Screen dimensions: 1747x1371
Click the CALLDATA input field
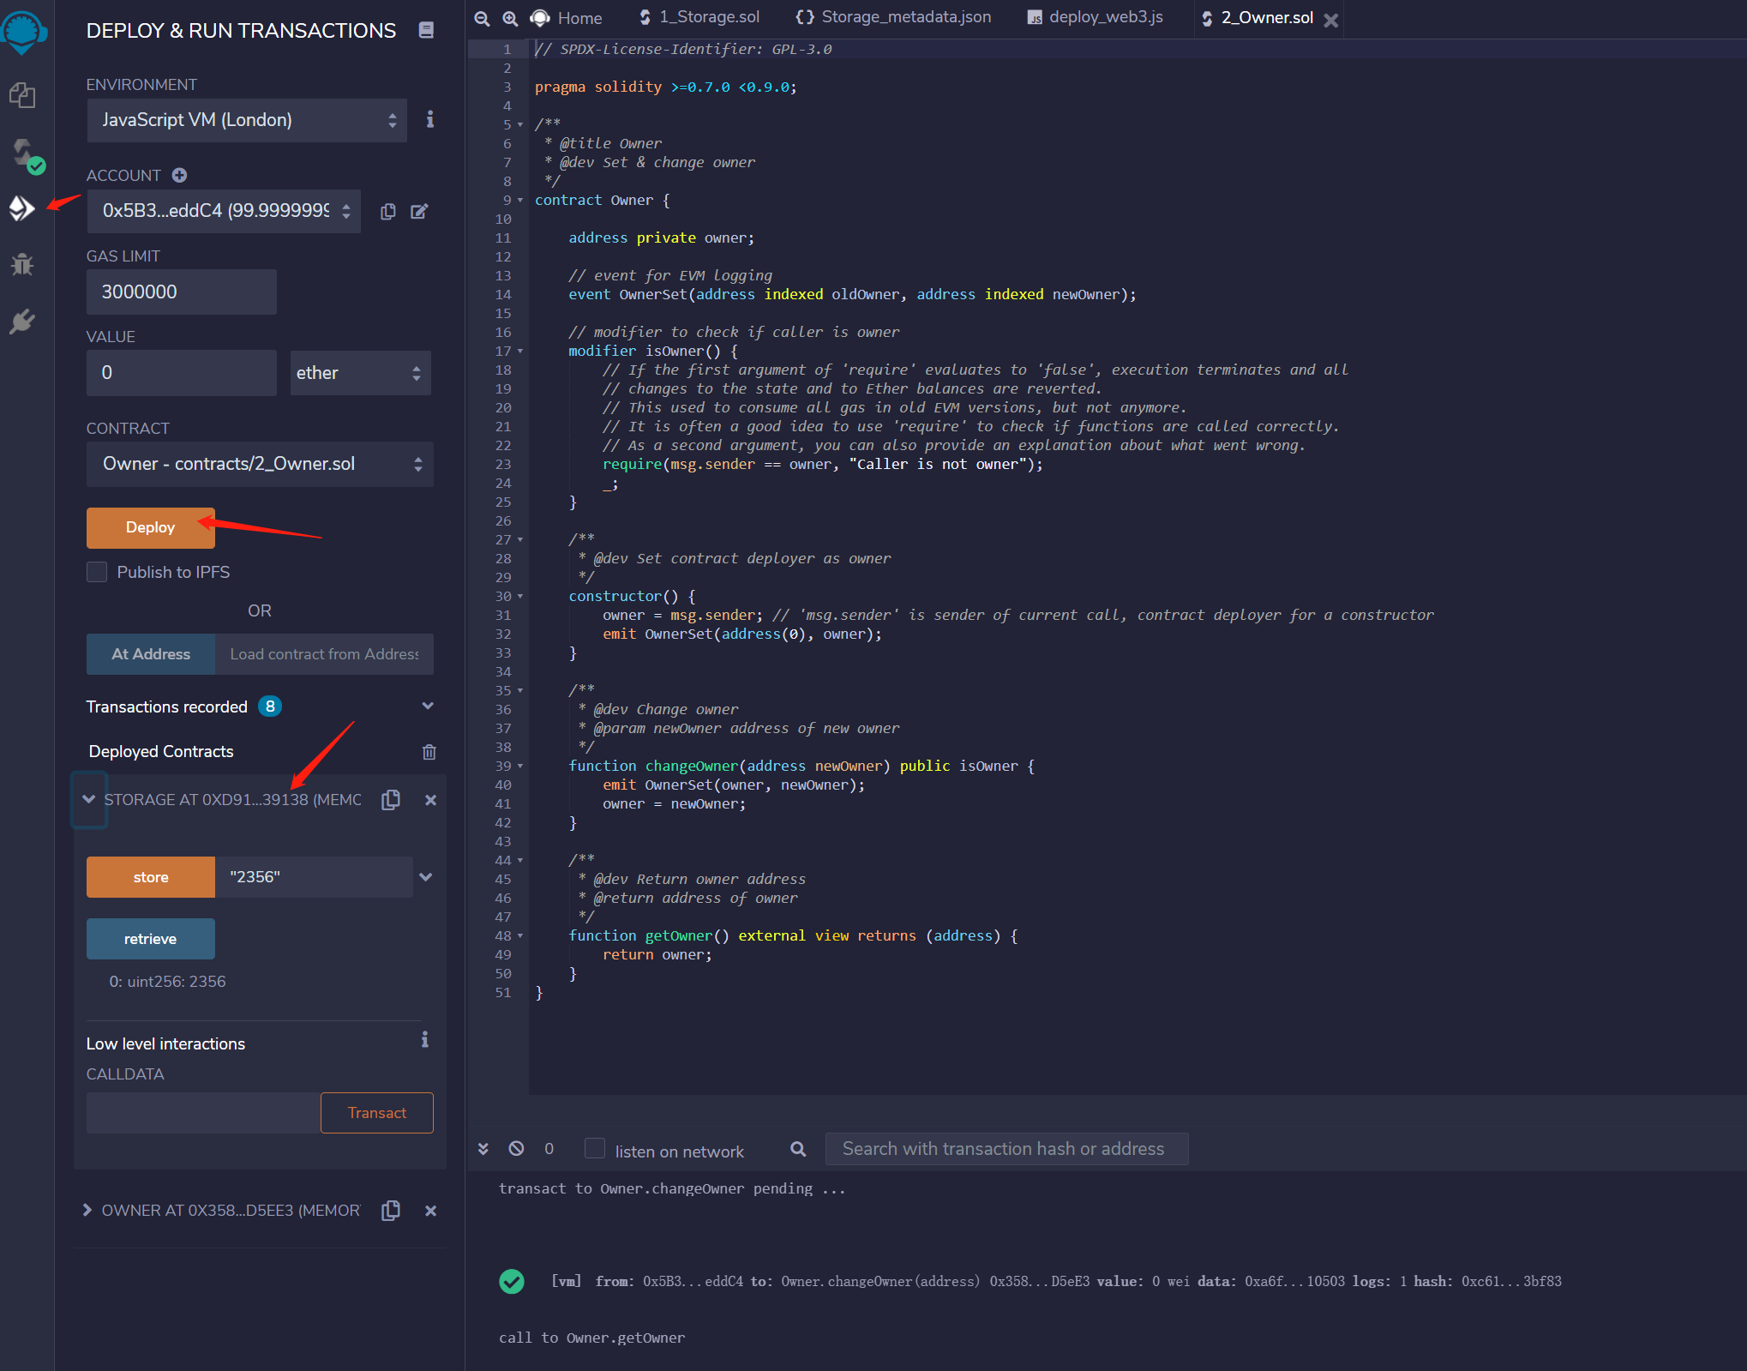tap(203, 1113)
